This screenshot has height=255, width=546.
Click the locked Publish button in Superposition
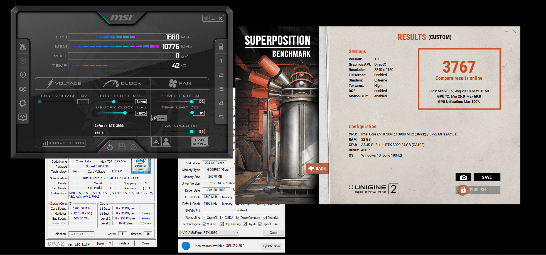478,190
